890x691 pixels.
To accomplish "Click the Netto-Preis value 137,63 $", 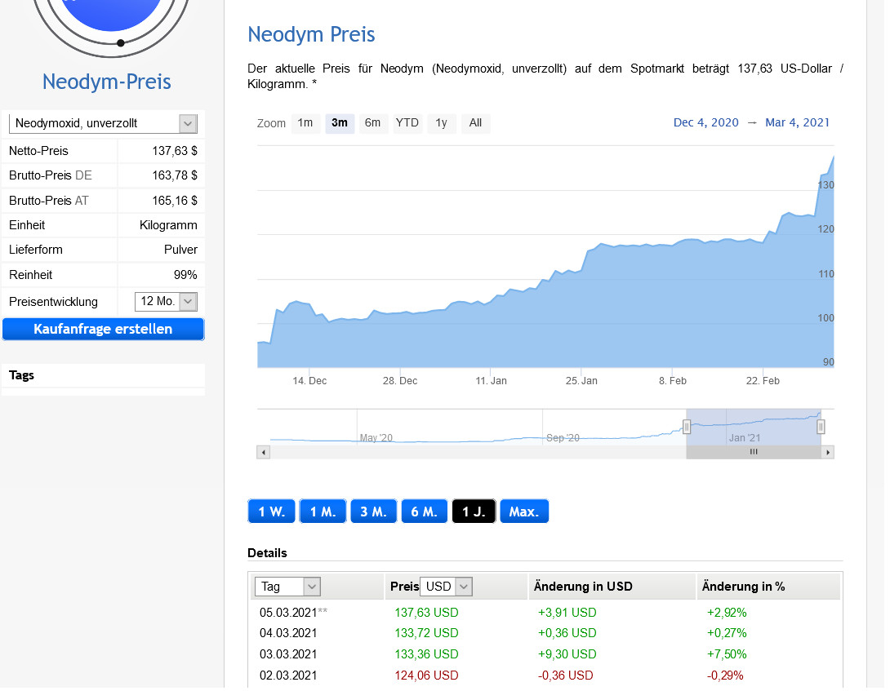I will pyautogui.click(x=176, y=152).
